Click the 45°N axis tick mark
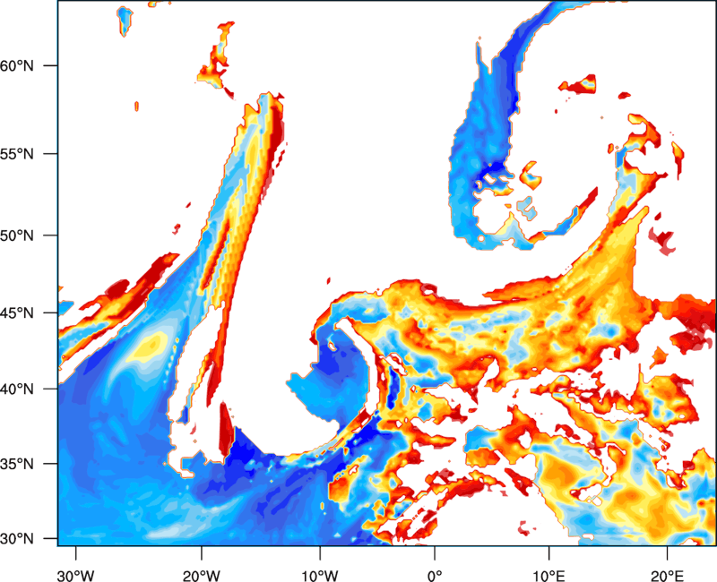This screenshot has width=717, height=582. point(50,312)
